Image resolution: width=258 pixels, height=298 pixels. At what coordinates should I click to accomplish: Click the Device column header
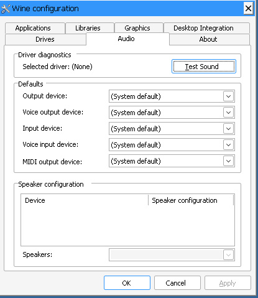[85, 200]
